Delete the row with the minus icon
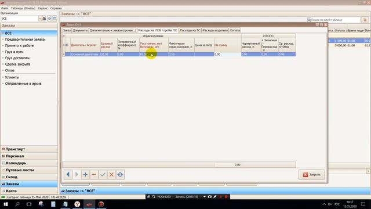 coord(94,175)
